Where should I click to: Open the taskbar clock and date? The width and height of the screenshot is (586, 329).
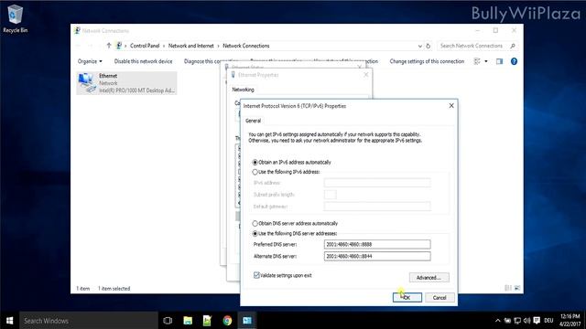pos(570,321)
